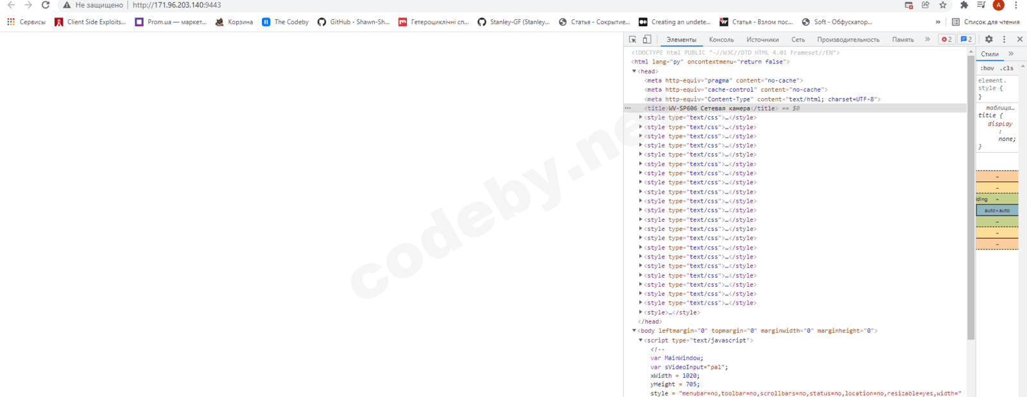Reload the page with the refresh icon

(x=45, y=5)
